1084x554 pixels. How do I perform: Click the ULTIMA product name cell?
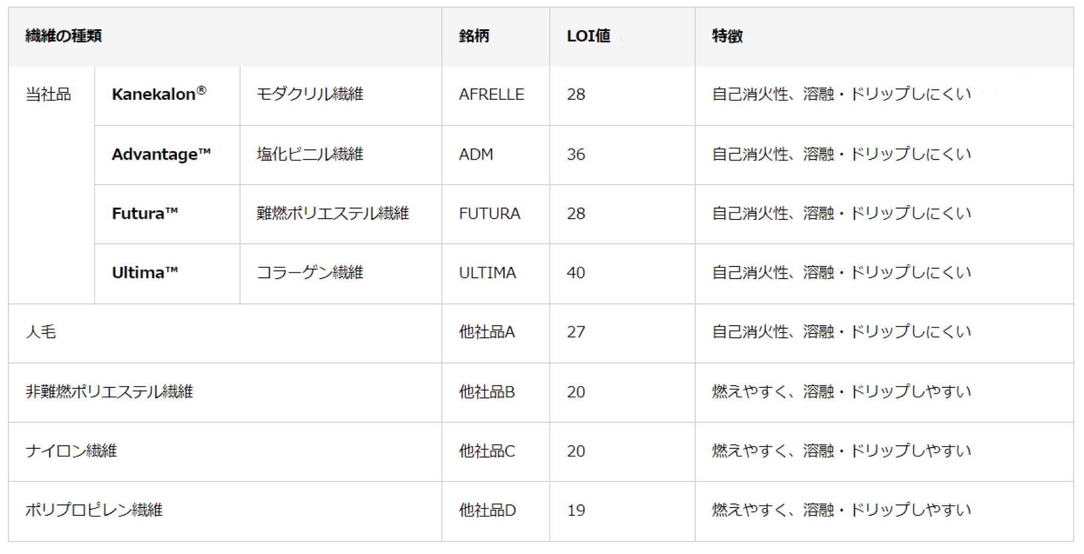pyautogui.click(x=487, y=273)
